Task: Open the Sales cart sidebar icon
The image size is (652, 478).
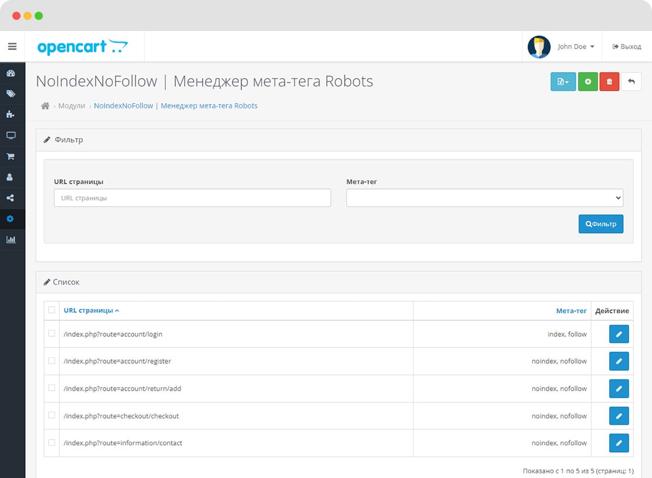Action: pyautogui.click(x=11, y=156)
